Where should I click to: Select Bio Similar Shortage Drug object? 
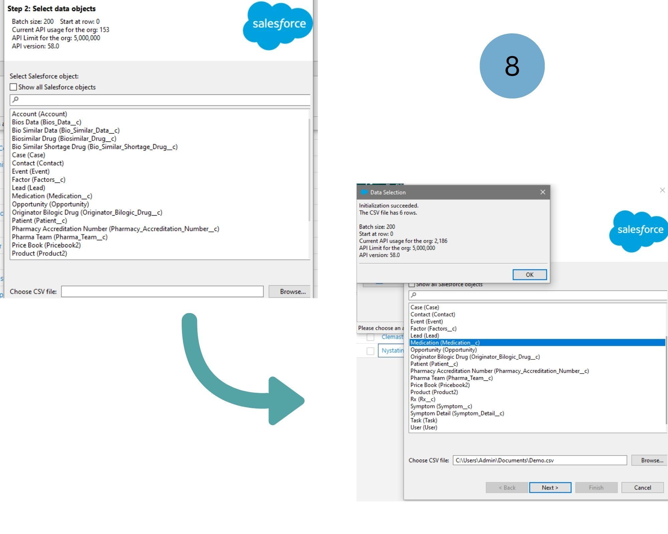pos(95,147)
